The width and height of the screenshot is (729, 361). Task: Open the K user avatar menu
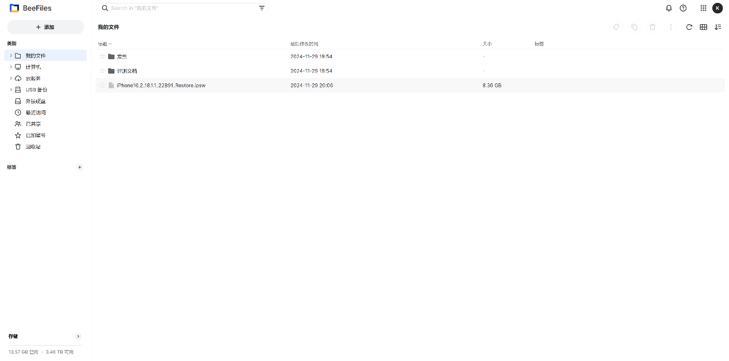pyautogui.click(x=718, y=9)
